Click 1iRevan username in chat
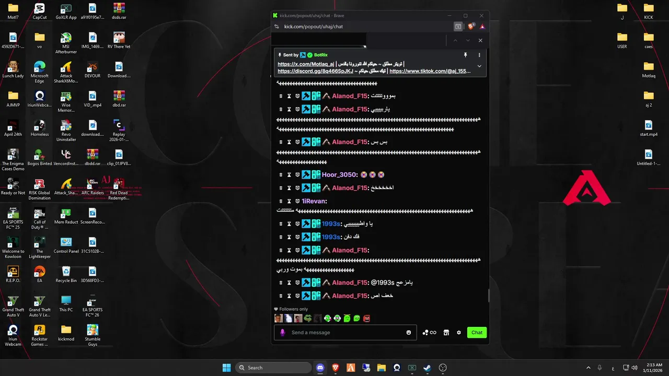The width and height of the screenshot is (669, 376). pyautogui.click(x=314, y=201)
